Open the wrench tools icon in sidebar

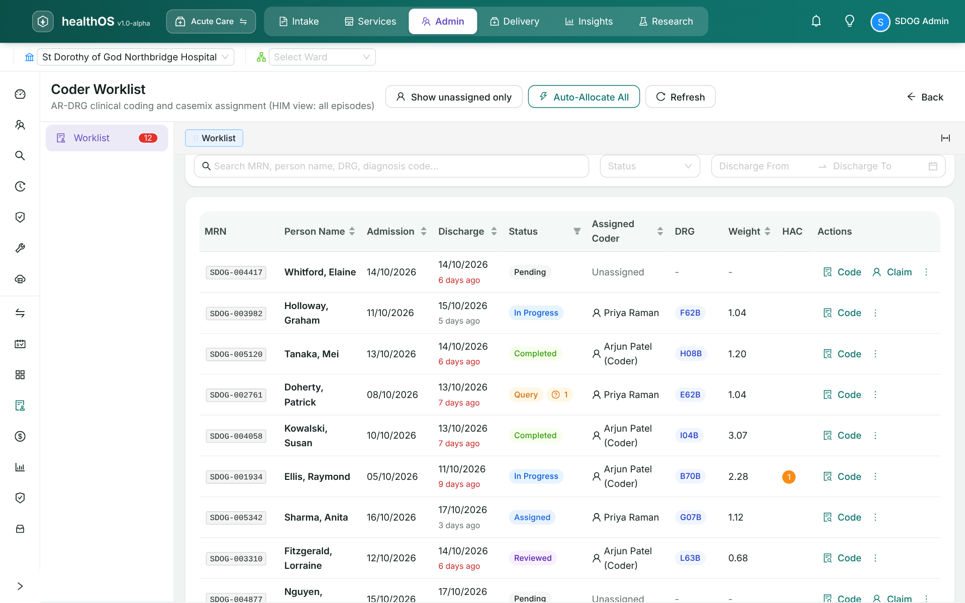click(x=20, y=248)
